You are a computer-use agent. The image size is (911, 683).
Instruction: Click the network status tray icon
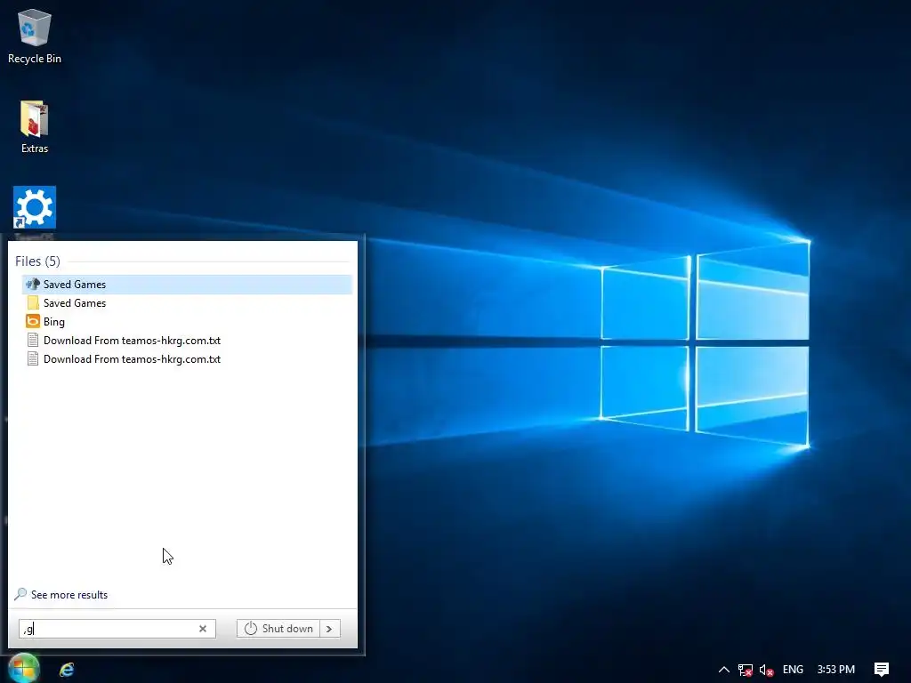[x=746, y=670]
